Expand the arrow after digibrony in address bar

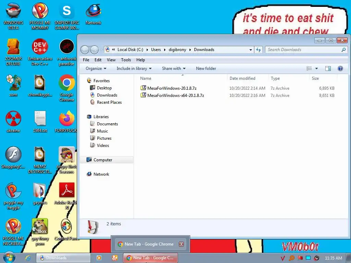pos(190,50)
